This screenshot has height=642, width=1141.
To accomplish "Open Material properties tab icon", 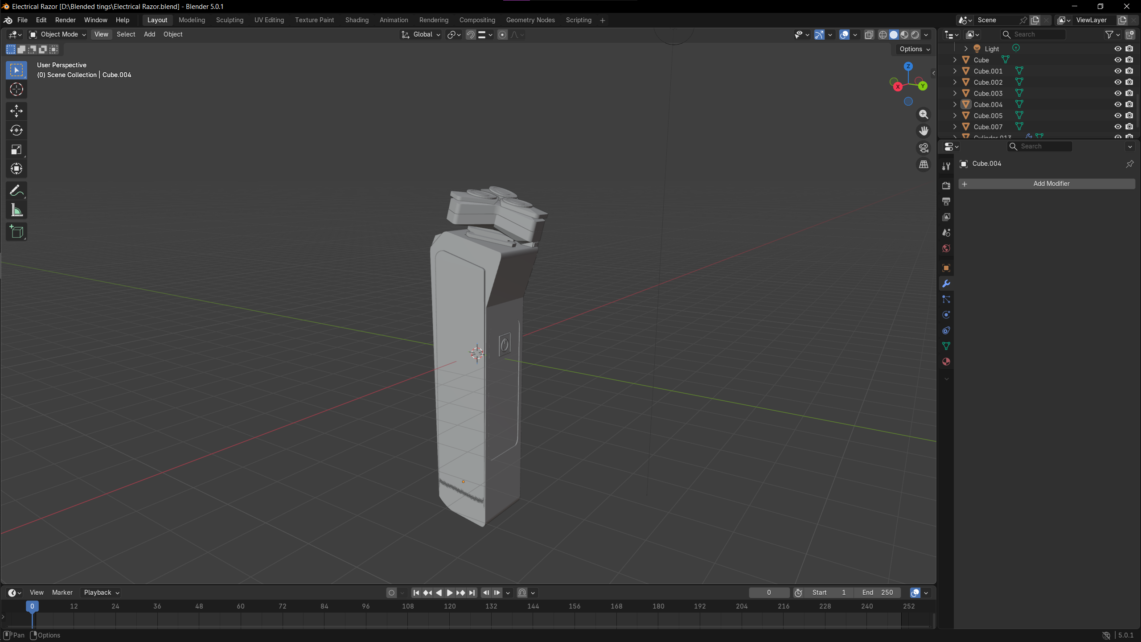I will 946,362.
